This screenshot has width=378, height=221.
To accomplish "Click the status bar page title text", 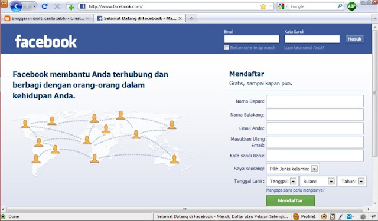I will click(222, 216).
